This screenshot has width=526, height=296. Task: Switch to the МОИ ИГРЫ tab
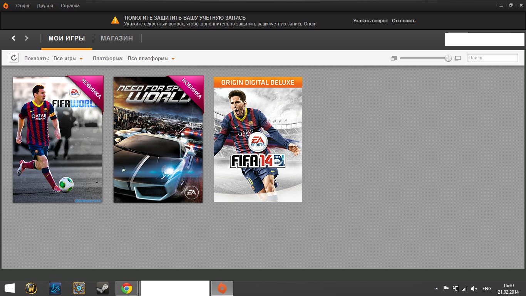(67, 39)
